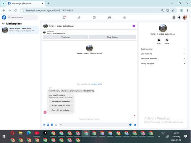Click the View buyer button
Viewport: 191px width, 143px height.
click(66, 37)
